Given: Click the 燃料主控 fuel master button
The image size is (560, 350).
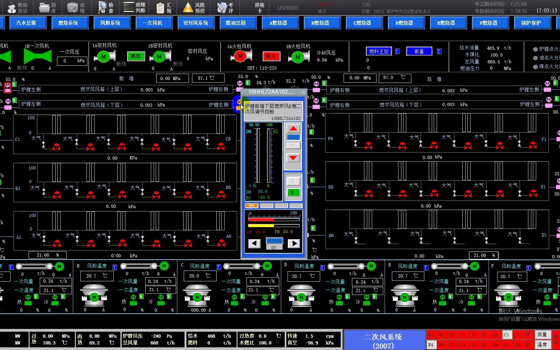Looking at the screenshot, I should pos(379,51).
